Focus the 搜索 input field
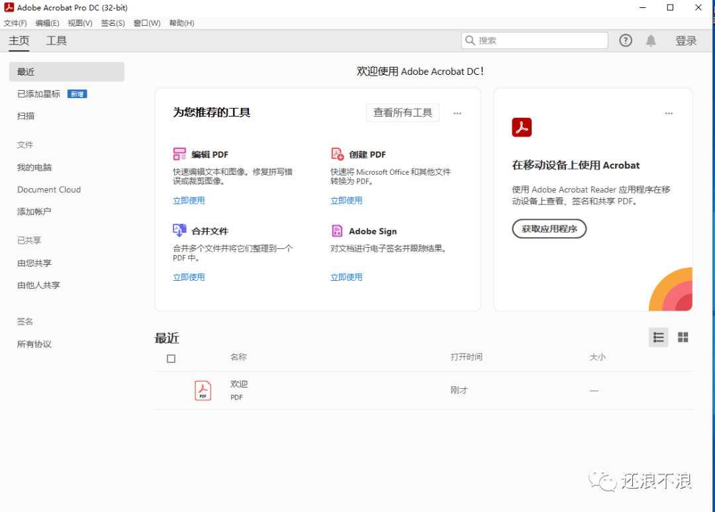Screen dimensions: 715x512 click(x=534, y=40)
